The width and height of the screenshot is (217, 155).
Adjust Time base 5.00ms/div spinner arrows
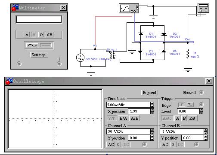[152, 105]
